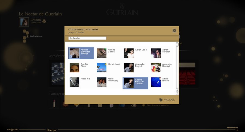
Task: Expand the filtrer par menu
Action: coord(52,130)
